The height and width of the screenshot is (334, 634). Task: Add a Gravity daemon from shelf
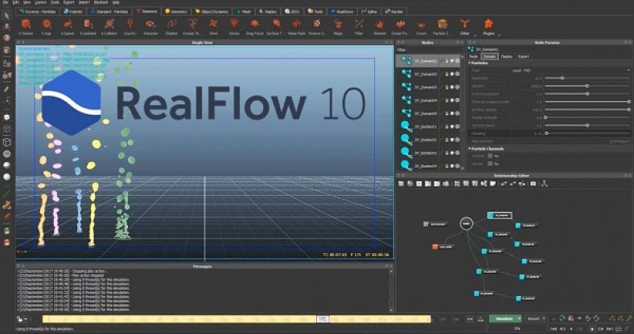click(130, 27)
